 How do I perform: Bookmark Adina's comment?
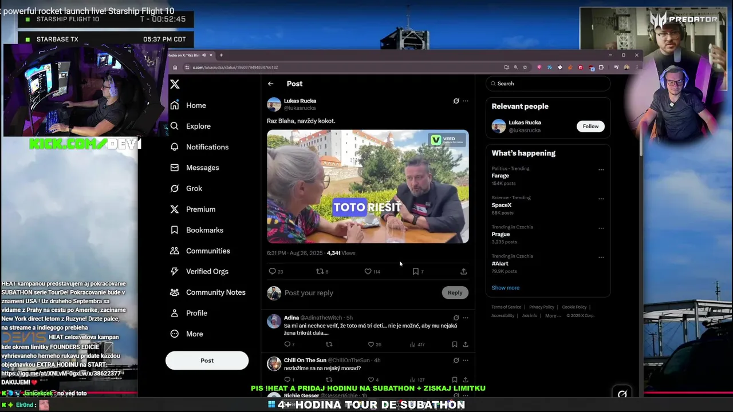click(455, 344)
